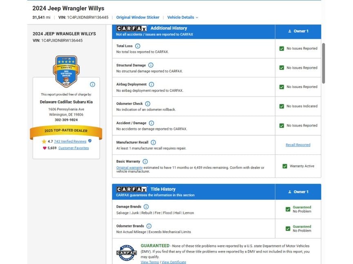Click the Odometer Brands Guaranteed checkmark
The image size is (353, 264).
point(288,229)
